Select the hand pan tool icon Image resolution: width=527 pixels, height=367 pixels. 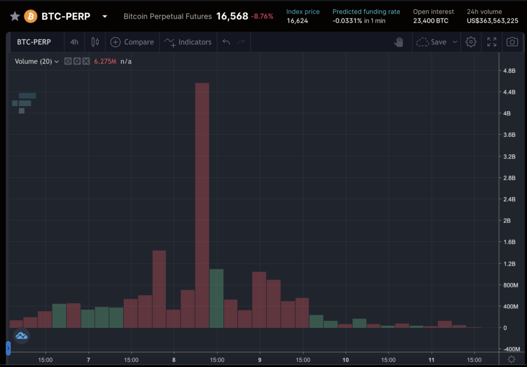[x=399, y=42]
